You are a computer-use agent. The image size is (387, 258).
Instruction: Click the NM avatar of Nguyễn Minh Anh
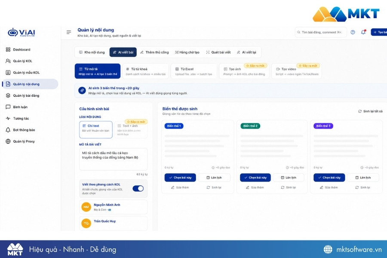(x=86, y=207)
